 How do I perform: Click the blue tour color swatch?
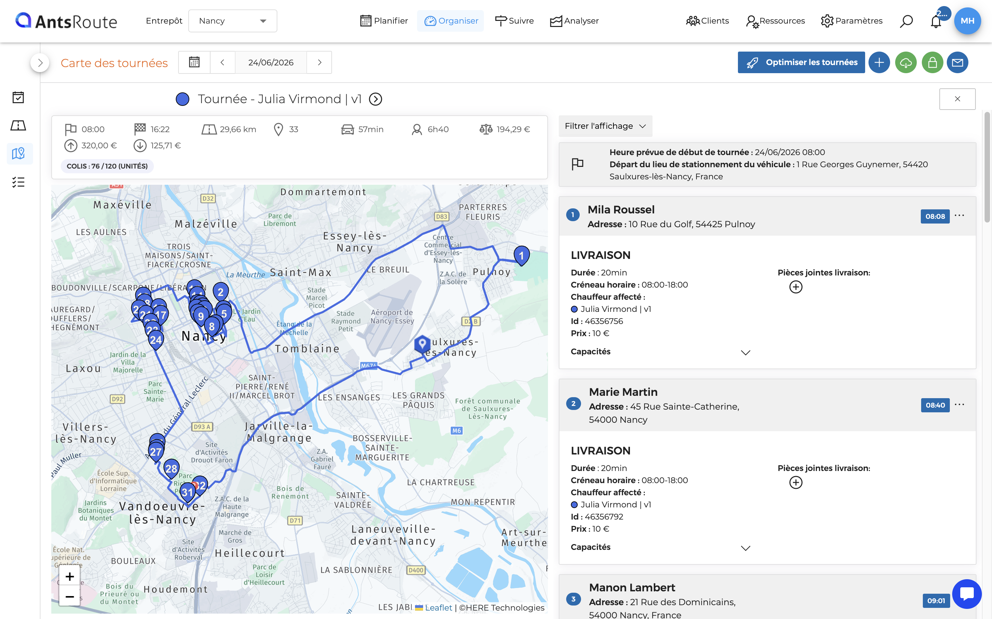[x=182, y=99]
